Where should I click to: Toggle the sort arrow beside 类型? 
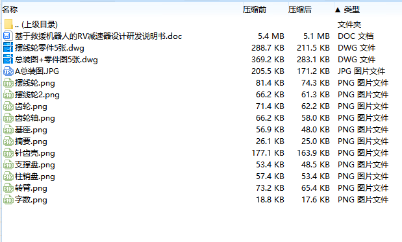click(x=338, y=10)
